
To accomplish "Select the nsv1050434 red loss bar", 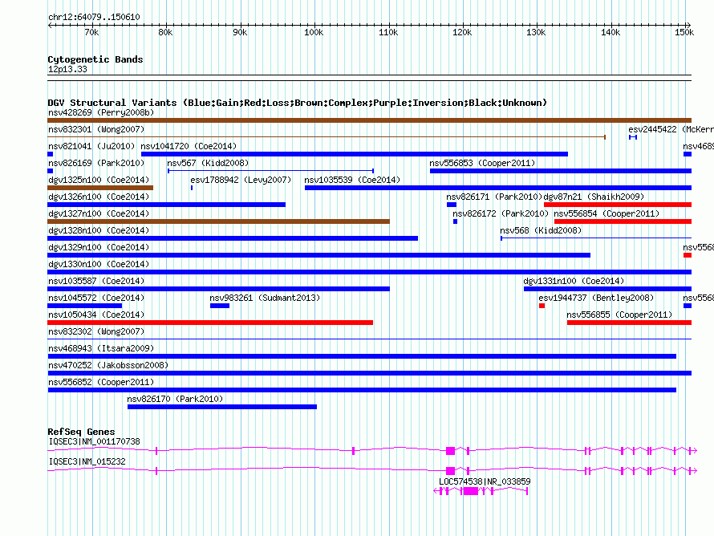I will 210,323.
